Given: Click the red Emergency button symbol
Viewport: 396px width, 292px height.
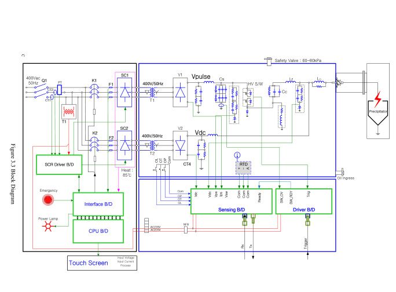Looking at the screenshot, I should coord(49,200).
